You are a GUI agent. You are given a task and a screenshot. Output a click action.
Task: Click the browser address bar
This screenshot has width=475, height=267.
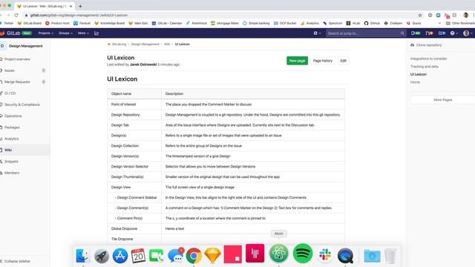[221, 15]
